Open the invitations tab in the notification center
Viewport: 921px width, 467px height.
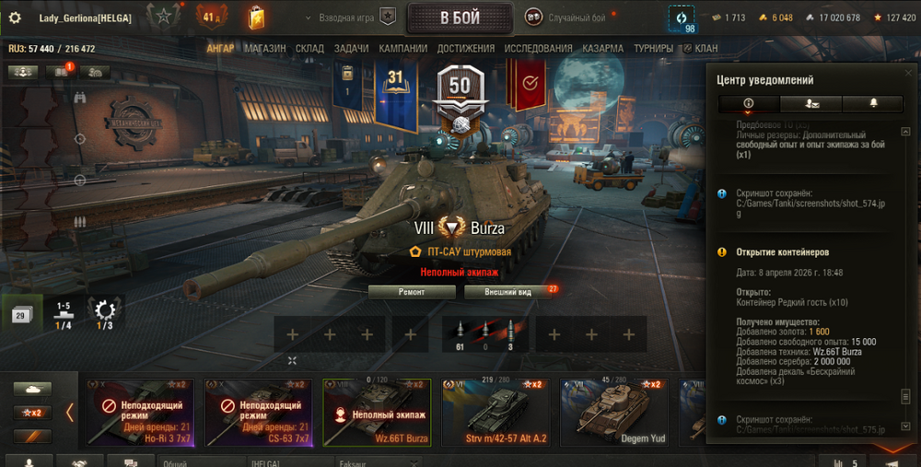pos(811,103)
